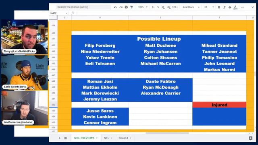Click the Redo arrow in the toolbar
This screenshot has height=145, width=258.
(x=121, y=7)
